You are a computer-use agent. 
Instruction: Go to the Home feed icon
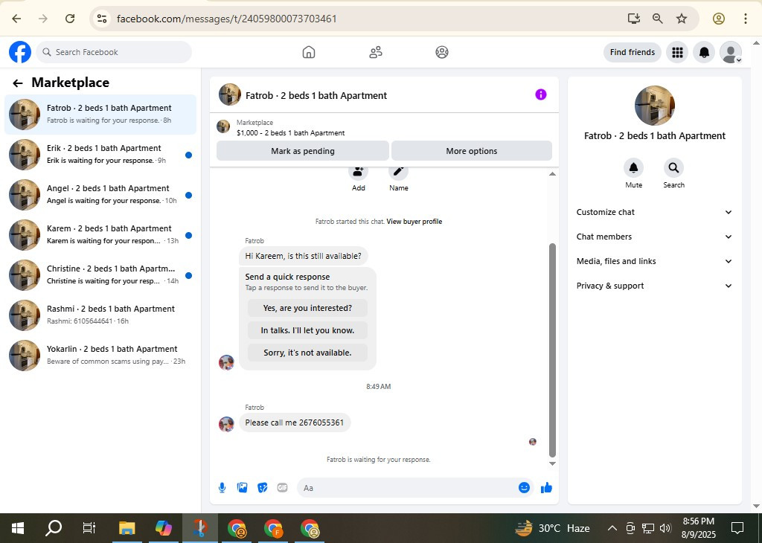coord(309,52)
